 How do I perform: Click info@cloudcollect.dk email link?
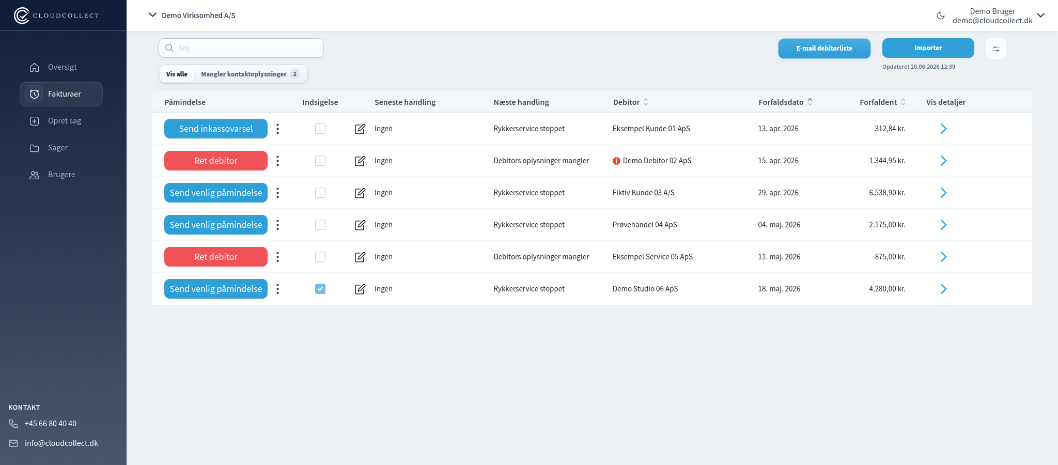(61, 443)
